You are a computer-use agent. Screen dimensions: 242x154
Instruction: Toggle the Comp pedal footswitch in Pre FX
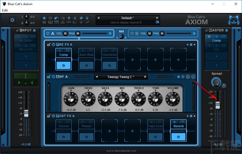(x=64, y=66)
